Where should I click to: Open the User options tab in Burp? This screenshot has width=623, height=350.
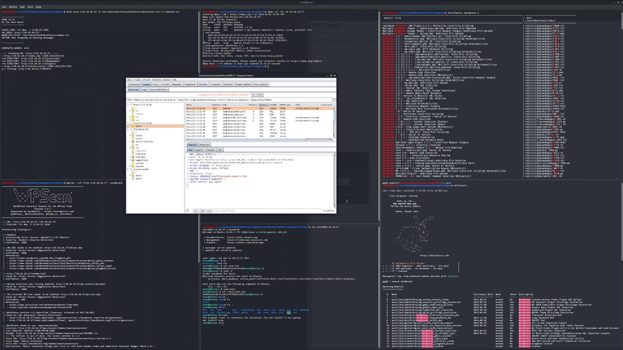[261, 85]
